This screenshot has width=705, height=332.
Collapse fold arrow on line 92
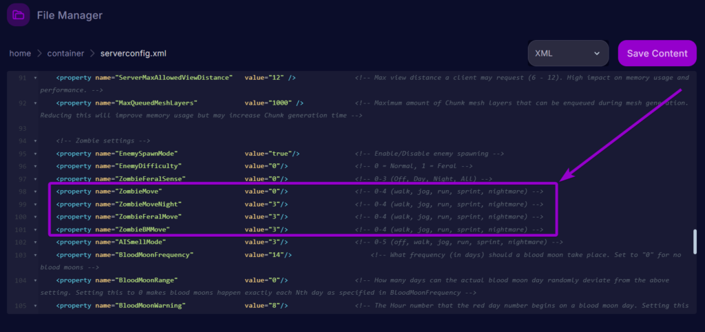35,103
